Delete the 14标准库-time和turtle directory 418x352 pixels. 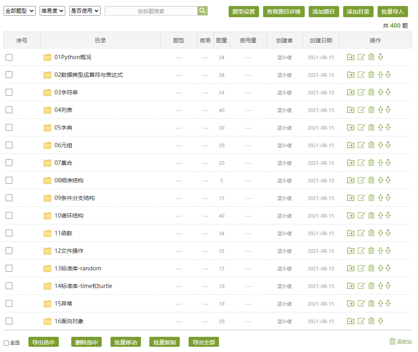pyautogui.click(x=371, y=286)
